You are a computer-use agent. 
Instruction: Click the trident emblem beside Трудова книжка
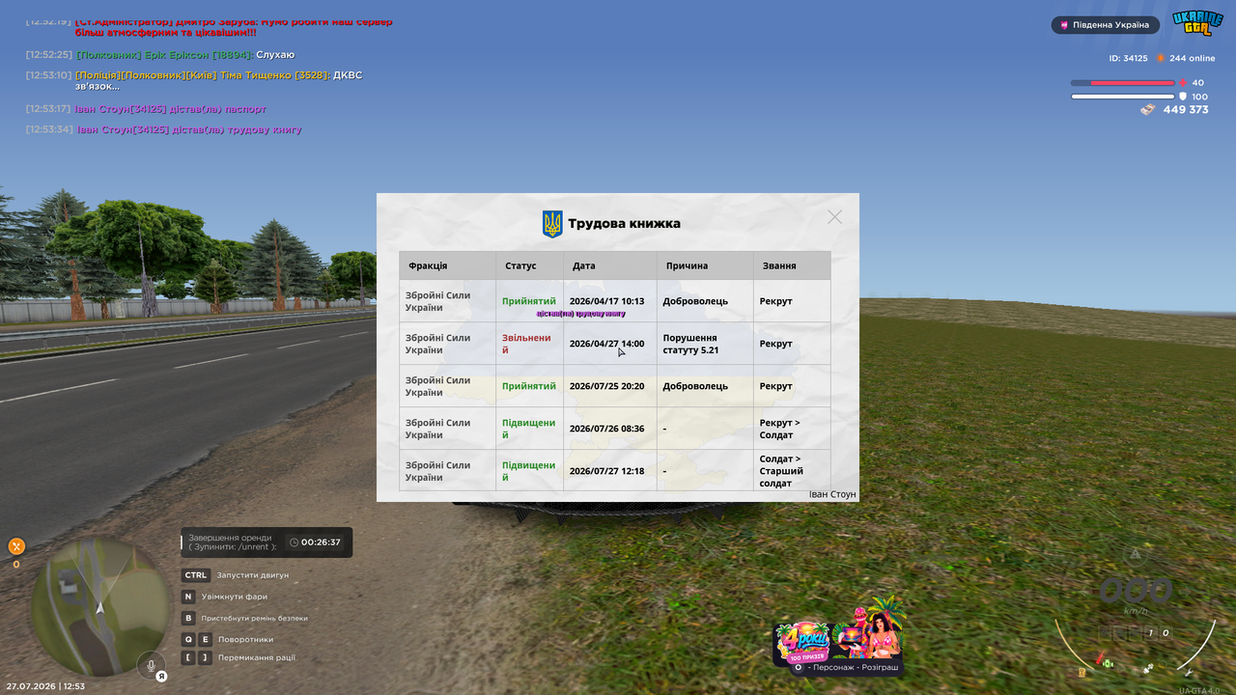552,224
